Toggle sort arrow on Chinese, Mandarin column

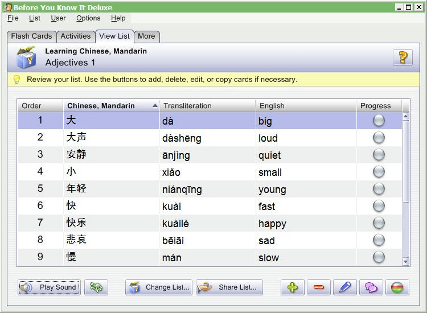155,106
